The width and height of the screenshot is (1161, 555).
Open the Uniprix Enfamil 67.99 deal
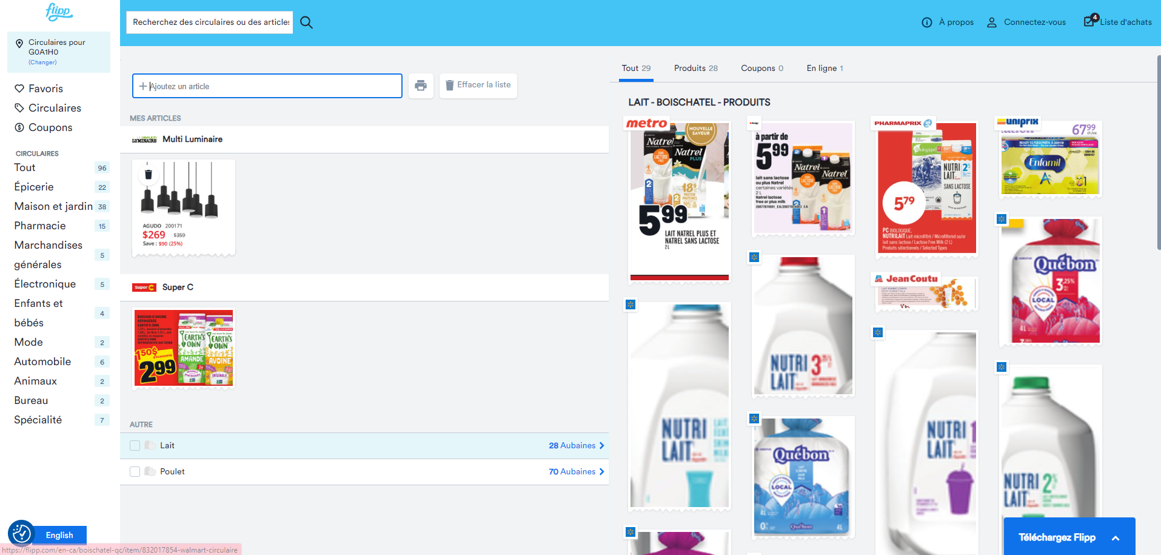click(x=1051, y=159)
